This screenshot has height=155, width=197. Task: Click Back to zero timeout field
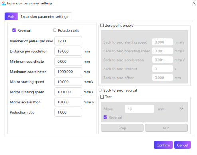click(x=162, y=69)
